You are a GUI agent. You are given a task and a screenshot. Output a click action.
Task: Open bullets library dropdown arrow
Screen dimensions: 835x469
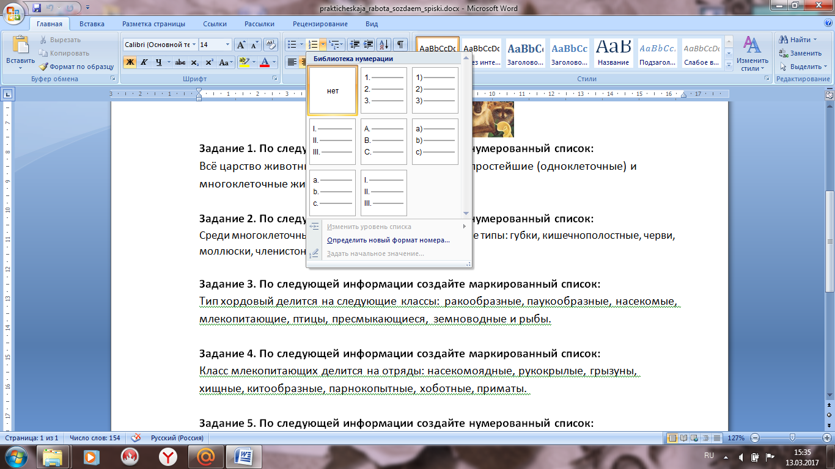[301, 45]
